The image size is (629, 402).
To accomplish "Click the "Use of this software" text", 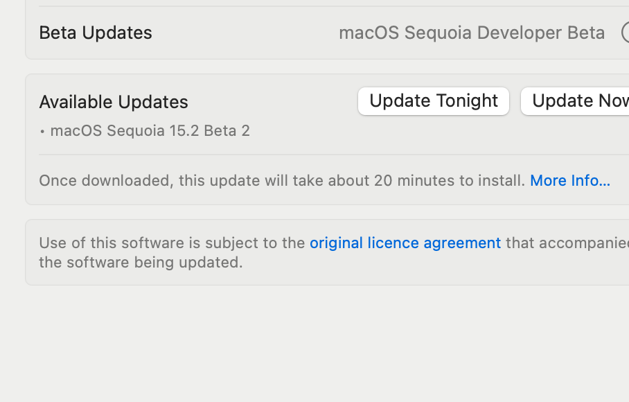I will [111, 243].
